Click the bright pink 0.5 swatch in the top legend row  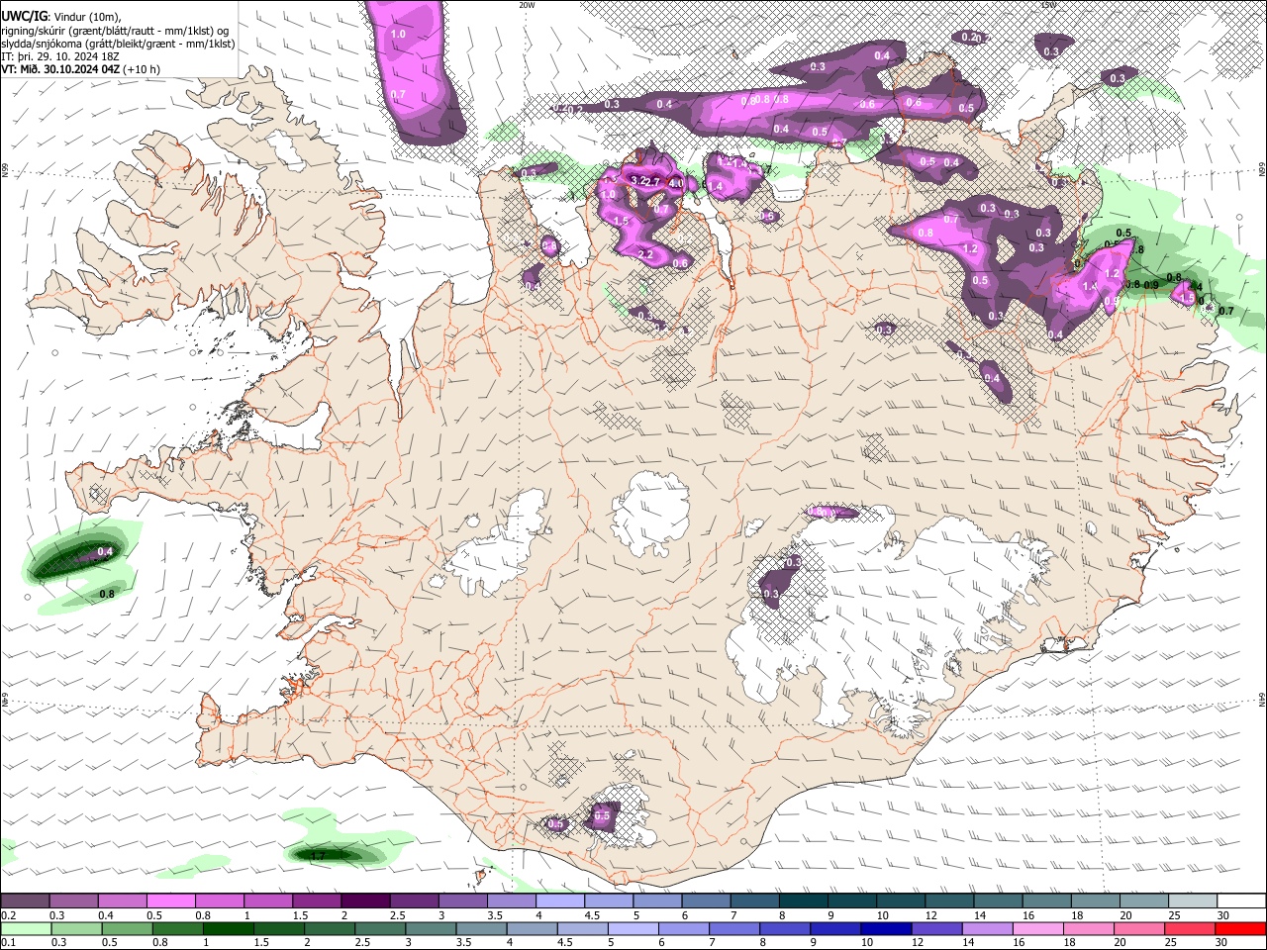(170, 902)
